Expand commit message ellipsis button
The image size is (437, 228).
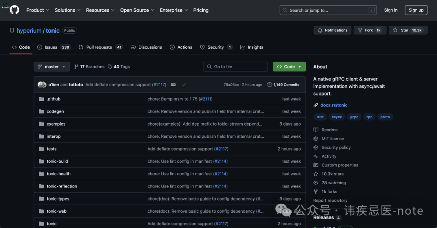tap(173, 85)
